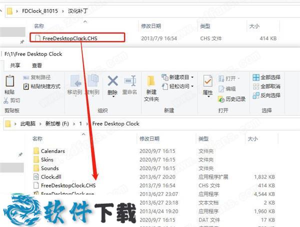Expand chevron after 新加卷 (F:) breadcrumb
Viewport: 300px width, 227px height.
[74, 124]
